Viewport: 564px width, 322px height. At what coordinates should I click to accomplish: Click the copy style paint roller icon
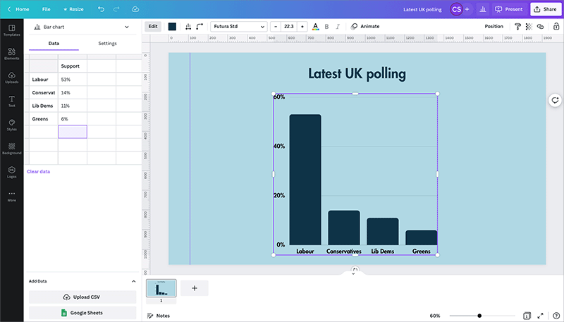click(x=517, y=26)
